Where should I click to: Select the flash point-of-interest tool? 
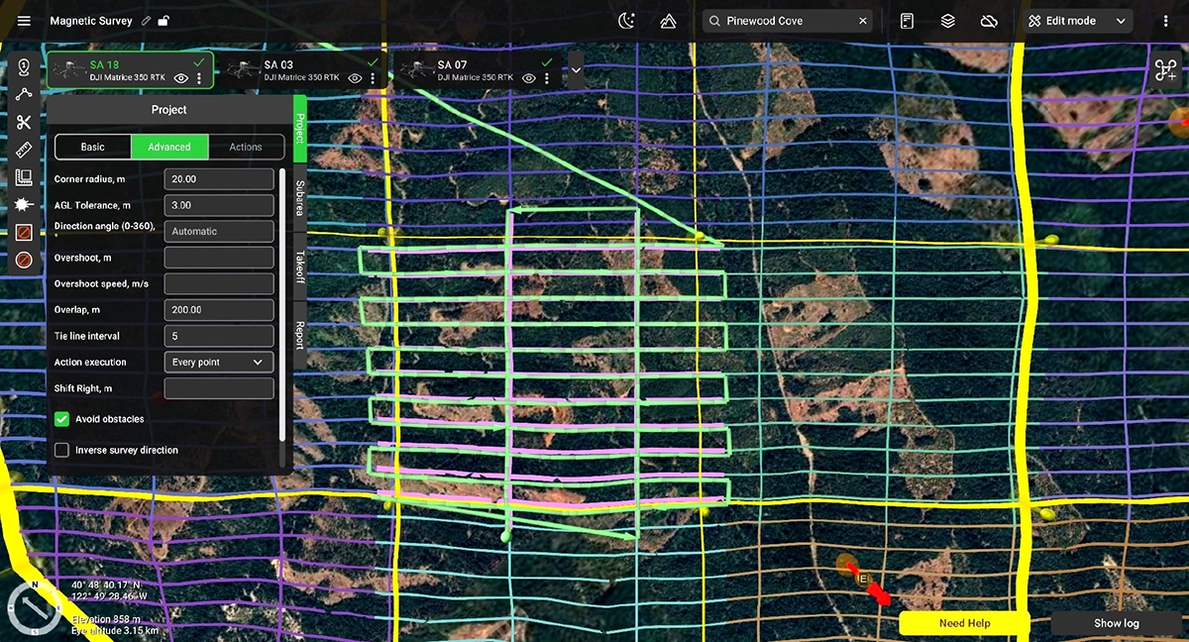pyautogui.click(x=24, y=204)
